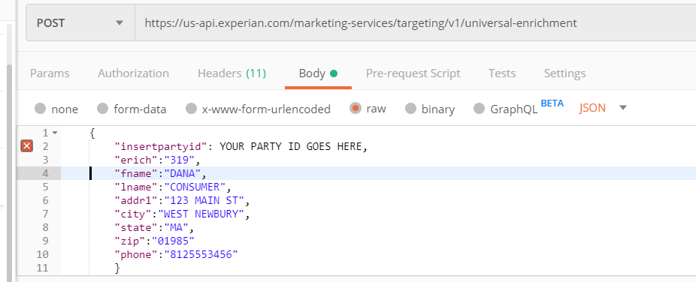Click the "addr1" key on line 6
Viewport: 696px width, 282px height.
[x=136, y=200]
